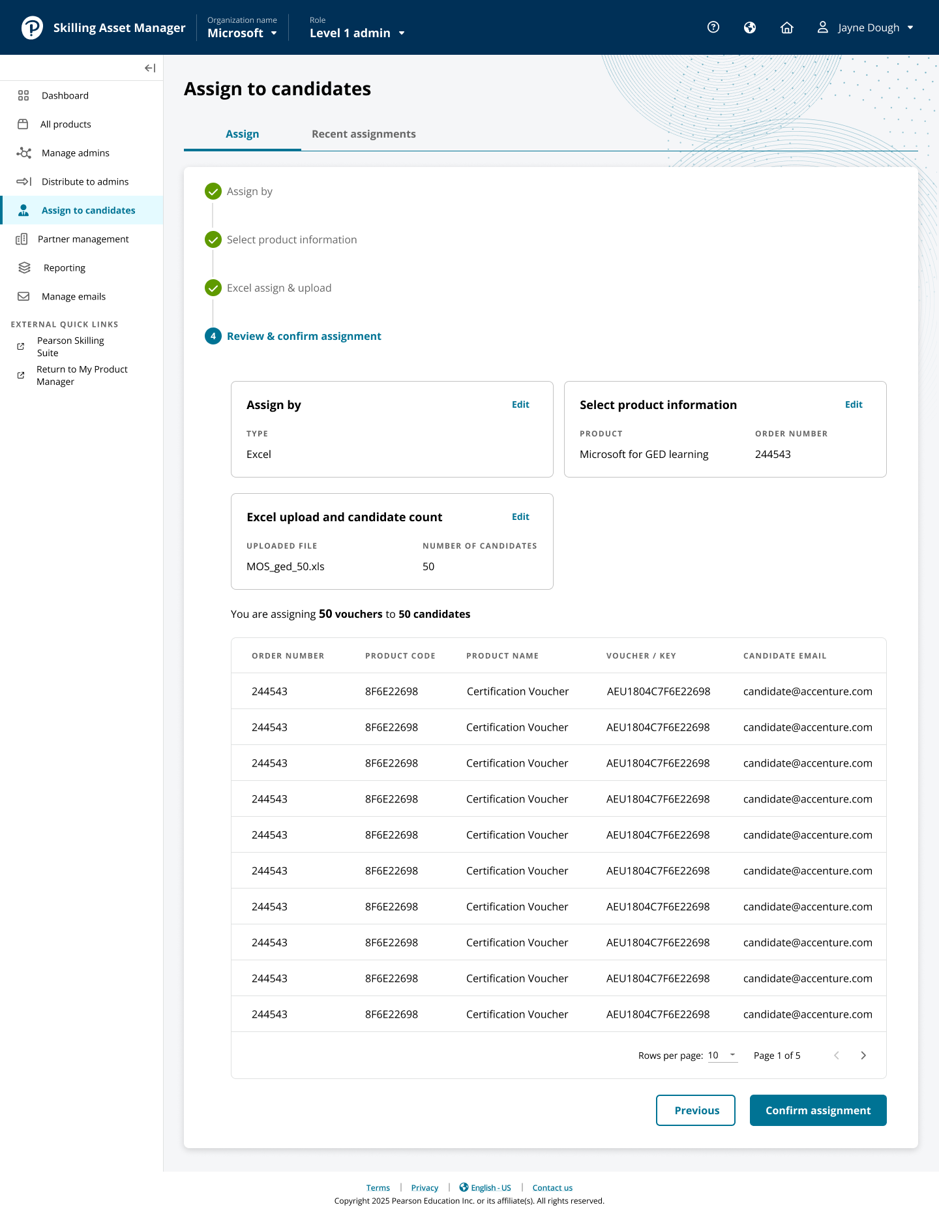939x1216 pixels.
Task: Edit Excel upload and candidate count card
Action: click(x=520, y=517)
